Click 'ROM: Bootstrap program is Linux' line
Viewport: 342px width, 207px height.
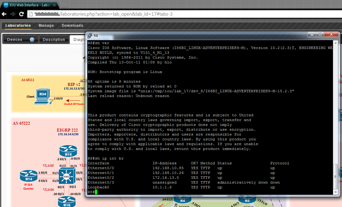pyautogui.click(x=125, y=72)
